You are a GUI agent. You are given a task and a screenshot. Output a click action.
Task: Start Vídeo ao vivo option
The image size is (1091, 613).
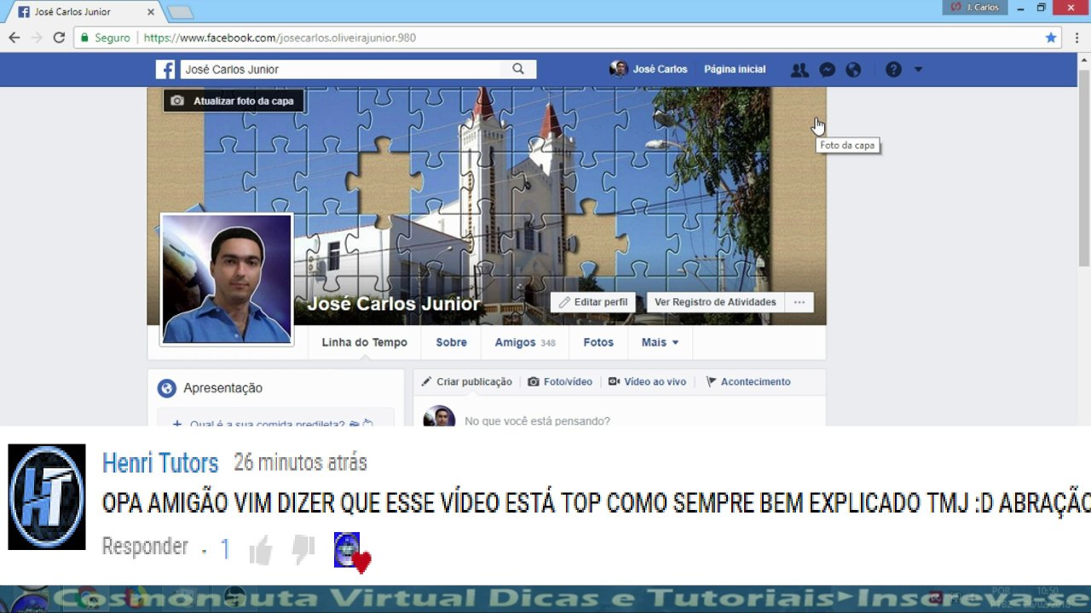click(x=647, y=382)
